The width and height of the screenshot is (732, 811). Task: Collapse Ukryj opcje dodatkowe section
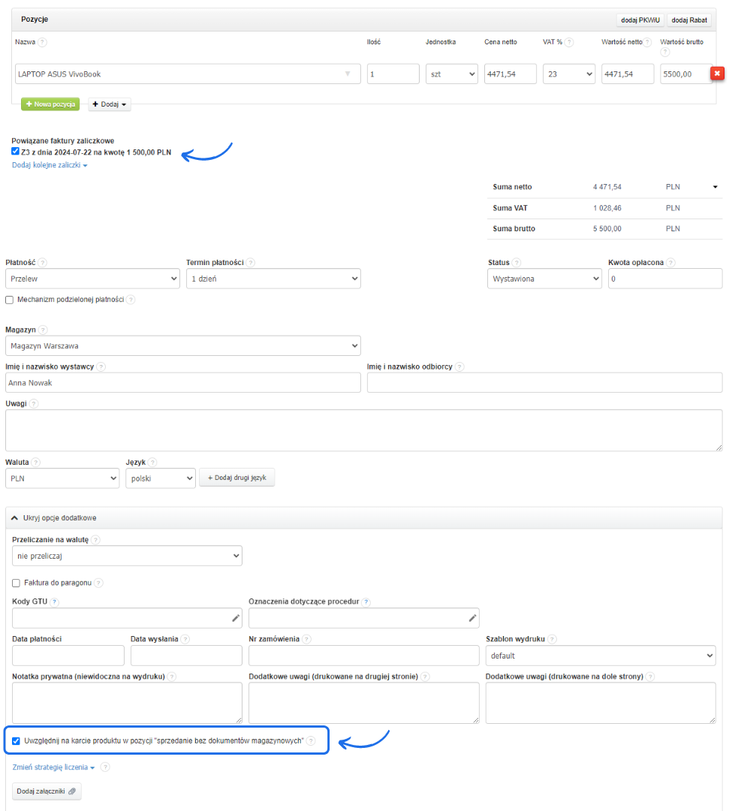click(54, 518)
